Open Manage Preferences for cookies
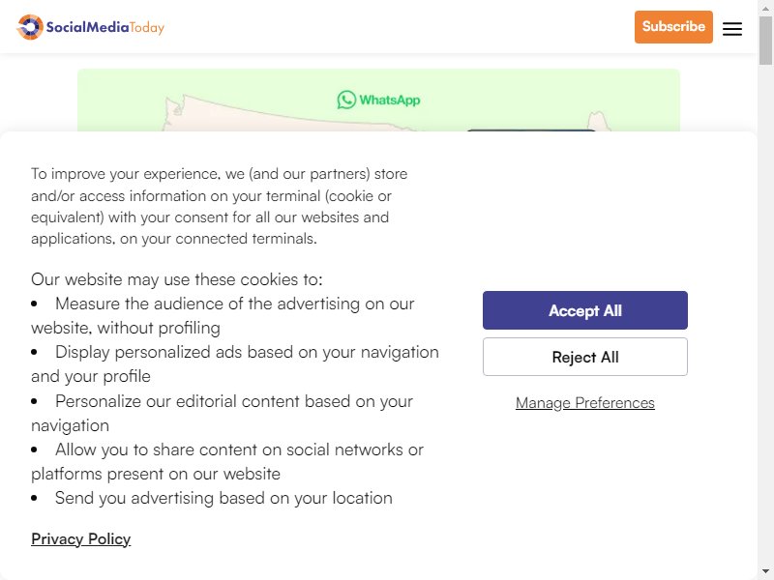This screenshot has height=580, width=774. point(585,403)
